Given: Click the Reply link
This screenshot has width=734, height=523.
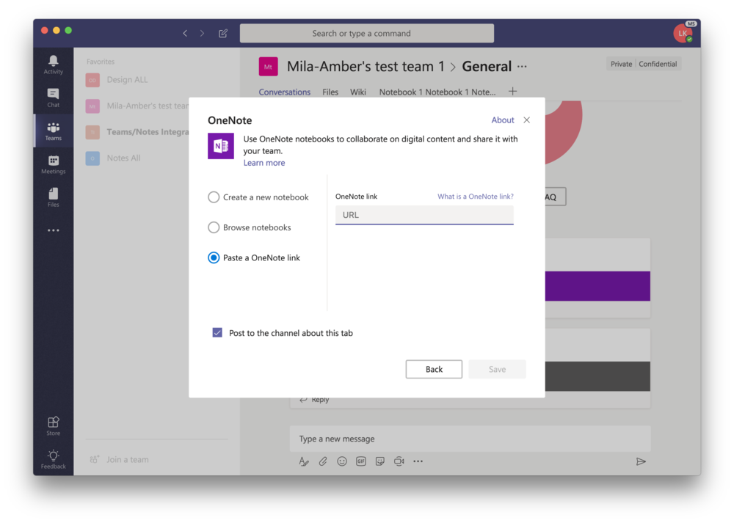Looking at the screenshot, I should 320,400.
